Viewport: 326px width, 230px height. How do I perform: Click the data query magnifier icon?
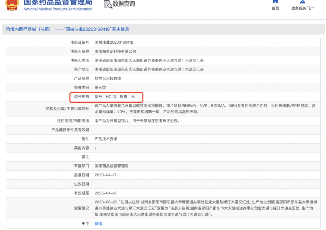tap(108, 4)
